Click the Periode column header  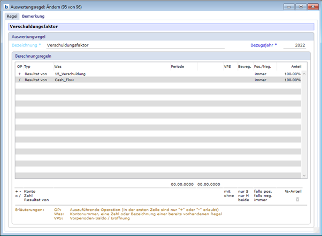(x=178, y=66)
